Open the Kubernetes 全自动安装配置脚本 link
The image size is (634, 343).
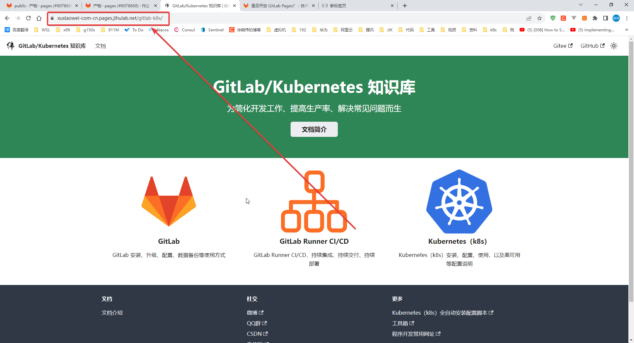click(x=442, y=313)
